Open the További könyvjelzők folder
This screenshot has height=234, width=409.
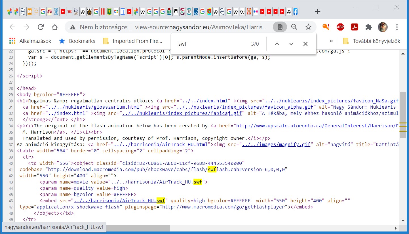pyautogui.click(x=372, y=41)
